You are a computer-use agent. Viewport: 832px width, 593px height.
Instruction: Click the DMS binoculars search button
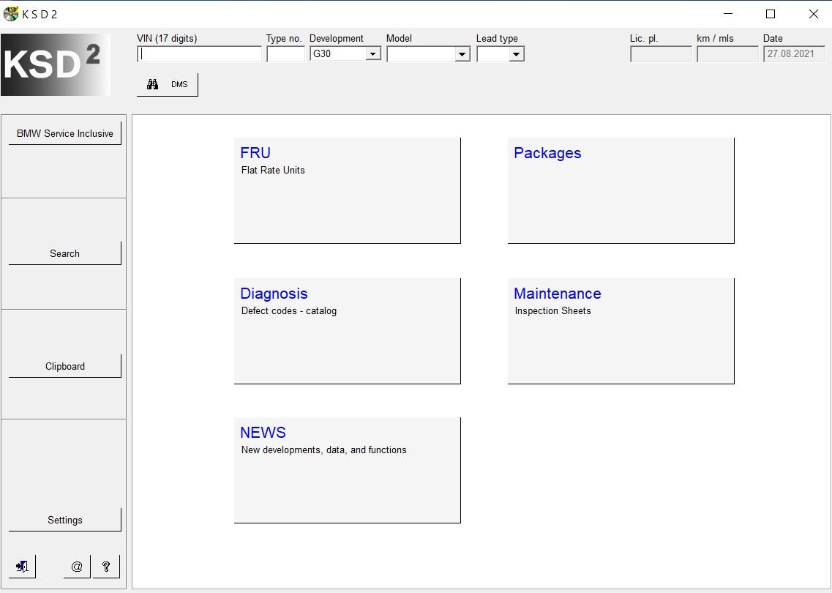[x=167, y=84]
